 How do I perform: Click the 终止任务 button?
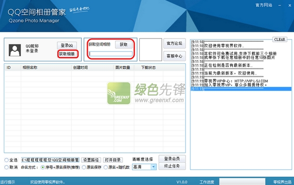[172, 166]
